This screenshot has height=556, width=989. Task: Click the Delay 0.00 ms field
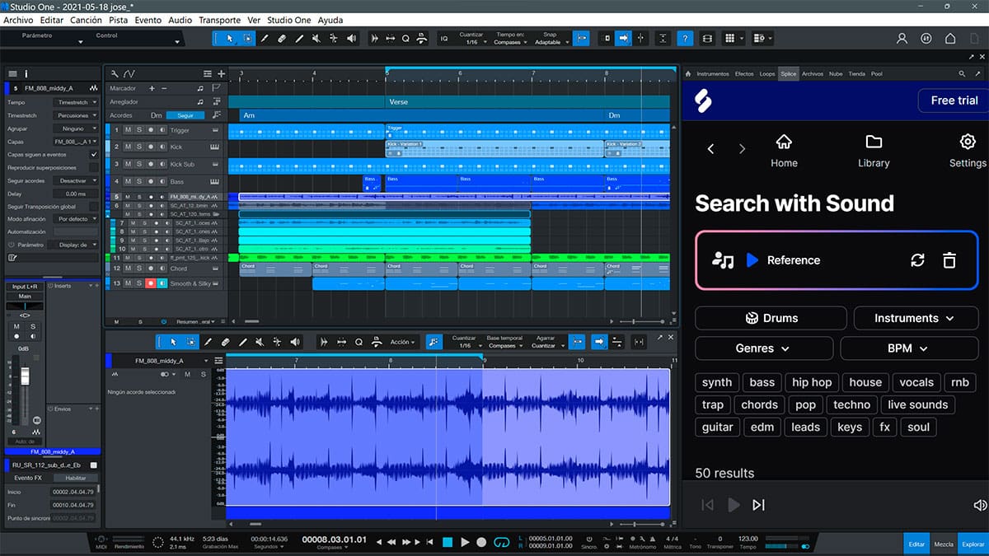coord(76,194)
